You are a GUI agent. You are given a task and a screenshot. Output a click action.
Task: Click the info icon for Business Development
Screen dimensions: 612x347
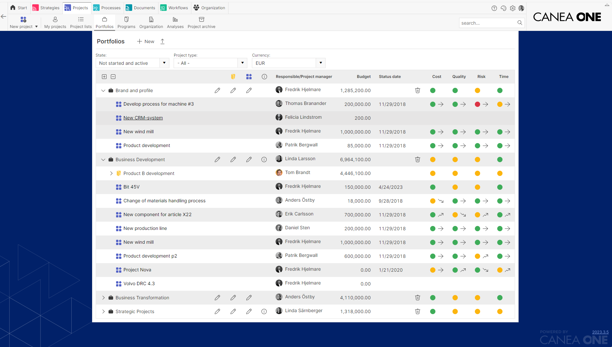click(x=264, y=160)
